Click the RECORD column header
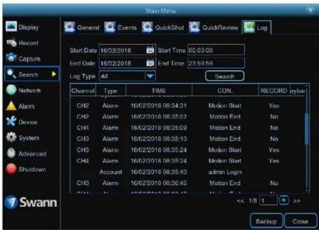This screenshot has height=230, width=319. pos(274,90)
